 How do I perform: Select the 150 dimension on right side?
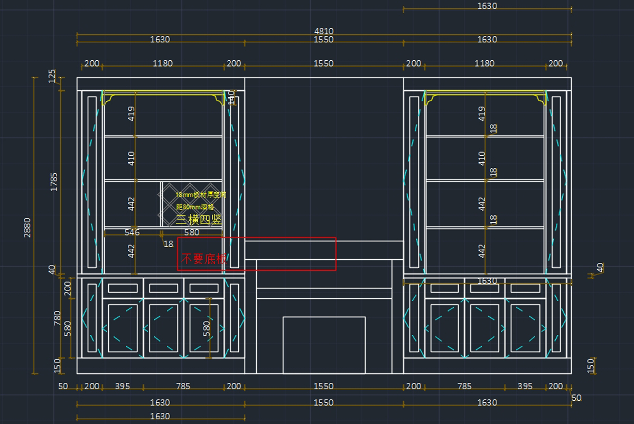click(x=591, y=365)
